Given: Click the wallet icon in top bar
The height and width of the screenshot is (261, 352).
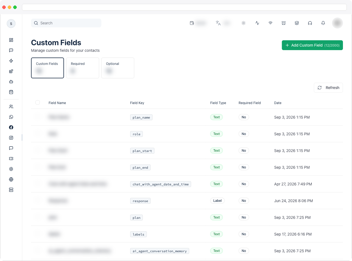Looking at the screenshot, I should (192, 23).
